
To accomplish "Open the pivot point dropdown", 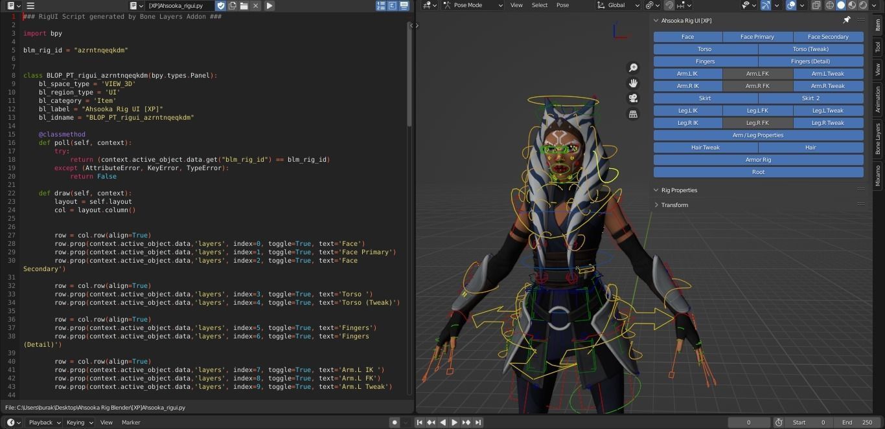I will click(652, 5).
